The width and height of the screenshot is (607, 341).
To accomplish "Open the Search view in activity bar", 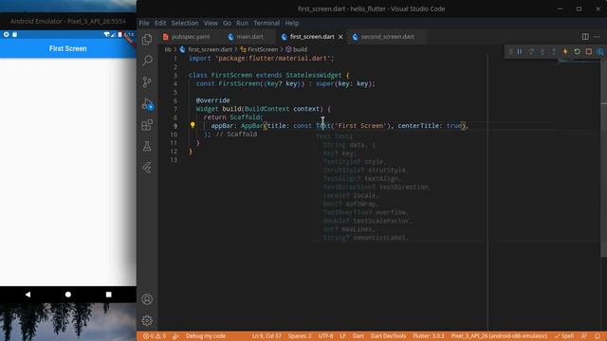I will 147,61.
